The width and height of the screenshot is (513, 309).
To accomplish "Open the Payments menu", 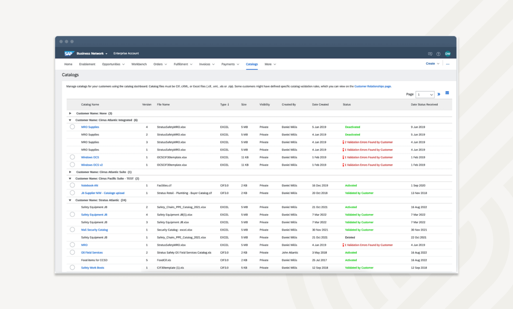I will tap(230, 64).
